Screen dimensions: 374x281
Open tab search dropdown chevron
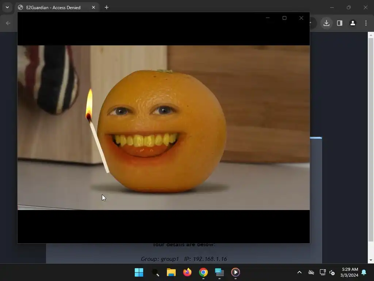[7, 7]
